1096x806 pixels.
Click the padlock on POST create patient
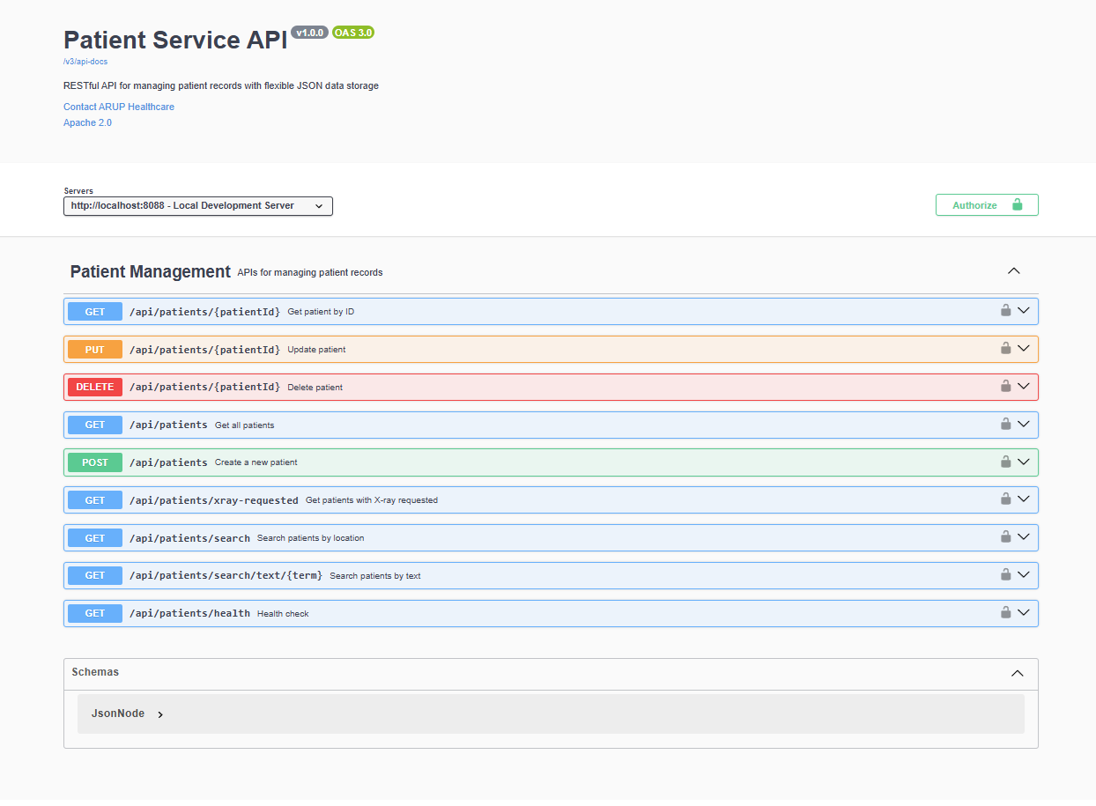tap(1005, 462)
